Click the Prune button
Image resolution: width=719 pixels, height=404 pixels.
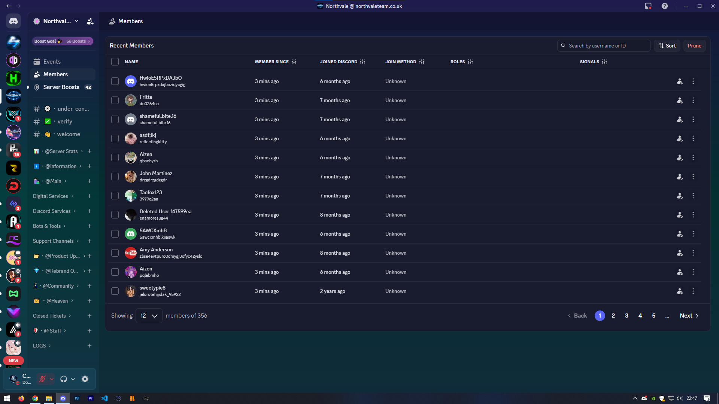click(694, 46)
